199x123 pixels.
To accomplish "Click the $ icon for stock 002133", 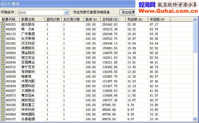I will (3, 34).
